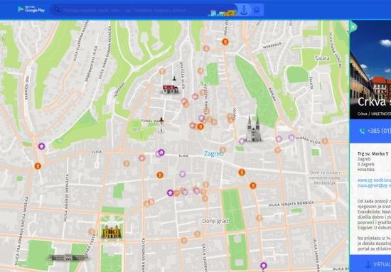391x272 pixels.
Task: Select the red-roofed St. Mark's church landmark
Action: pos(171,89)
